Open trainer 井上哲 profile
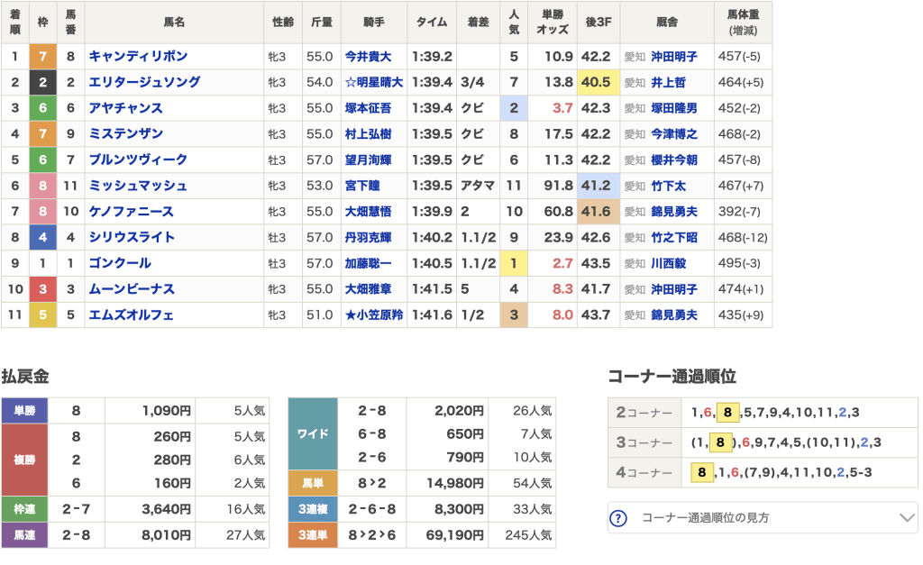923x565 pixels. (668, 82)
